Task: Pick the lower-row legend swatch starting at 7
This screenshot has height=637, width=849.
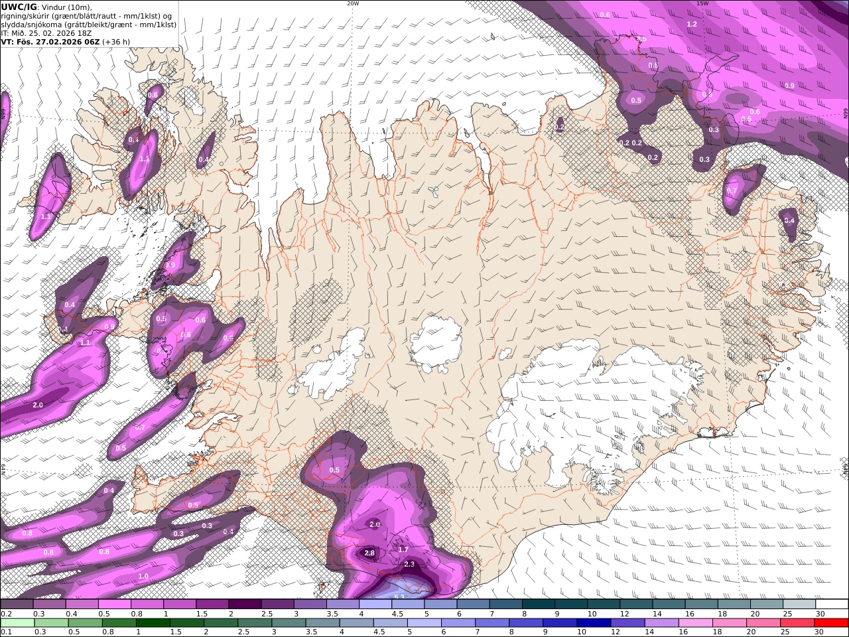Action: pyautogui.click(x=492, y=623)
